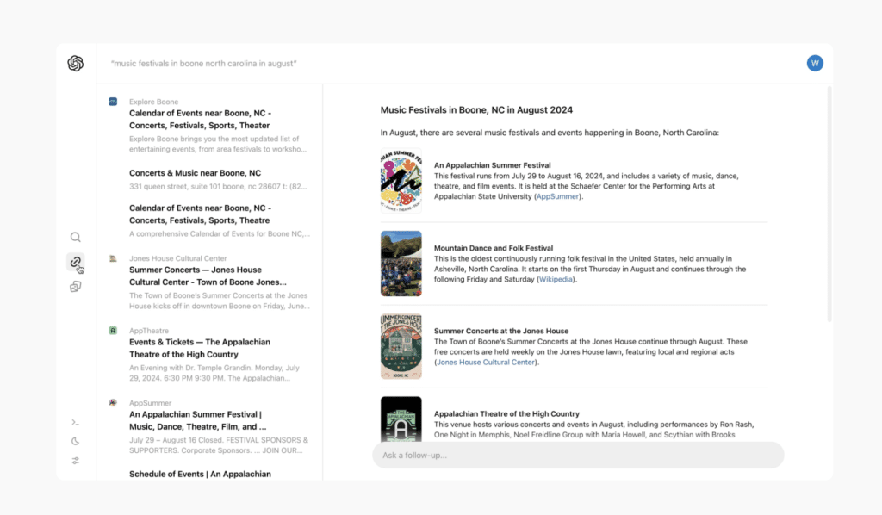Screen dimensions: 882x515
Task: Click the Appalachian Summer Festival thumbnail
Action: [401, 181]
